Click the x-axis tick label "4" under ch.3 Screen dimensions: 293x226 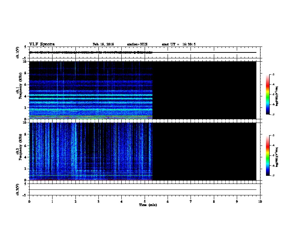click(x=122, y=201)
